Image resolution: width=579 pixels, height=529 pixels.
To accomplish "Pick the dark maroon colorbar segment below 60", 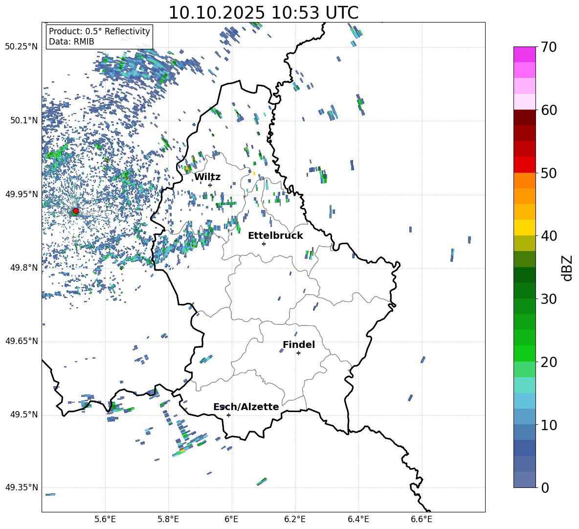I will coord(525,117).
